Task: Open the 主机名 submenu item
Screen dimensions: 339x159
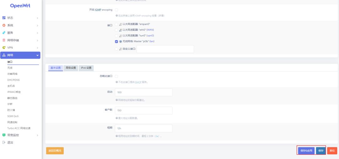Action: pyautogui.click(x=11, y=86)
